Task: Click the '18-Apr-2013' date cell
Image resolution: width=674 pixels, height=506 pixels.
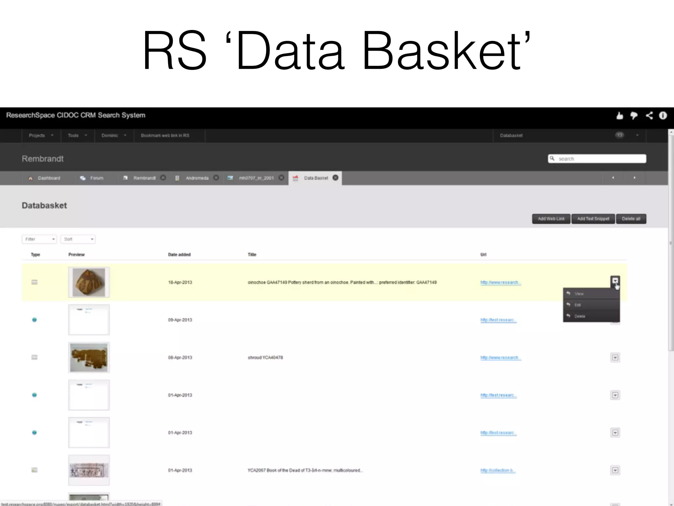Action: 180,282
